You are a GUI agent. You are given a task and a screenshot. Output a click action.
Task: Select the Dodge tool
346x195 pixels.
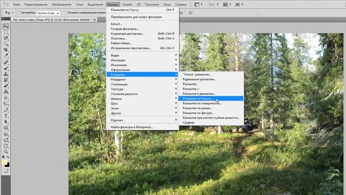click(6, 103)
